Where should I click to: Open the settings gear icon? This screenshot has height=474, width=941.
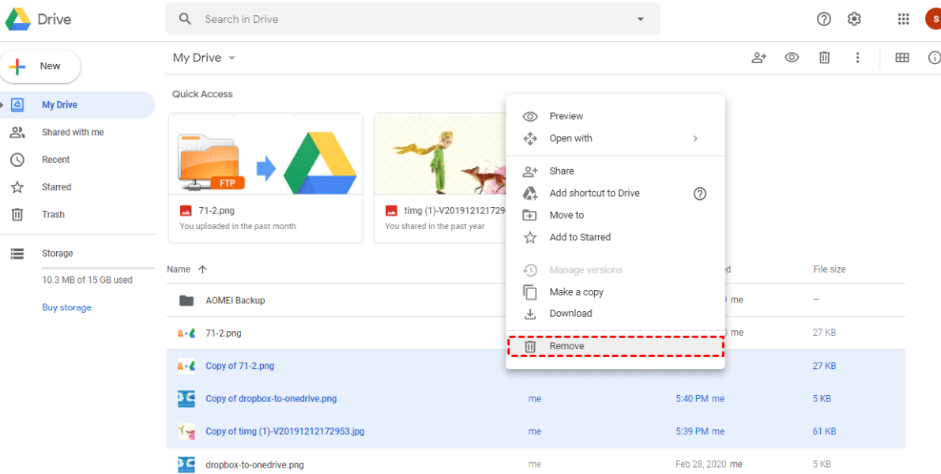854,19
